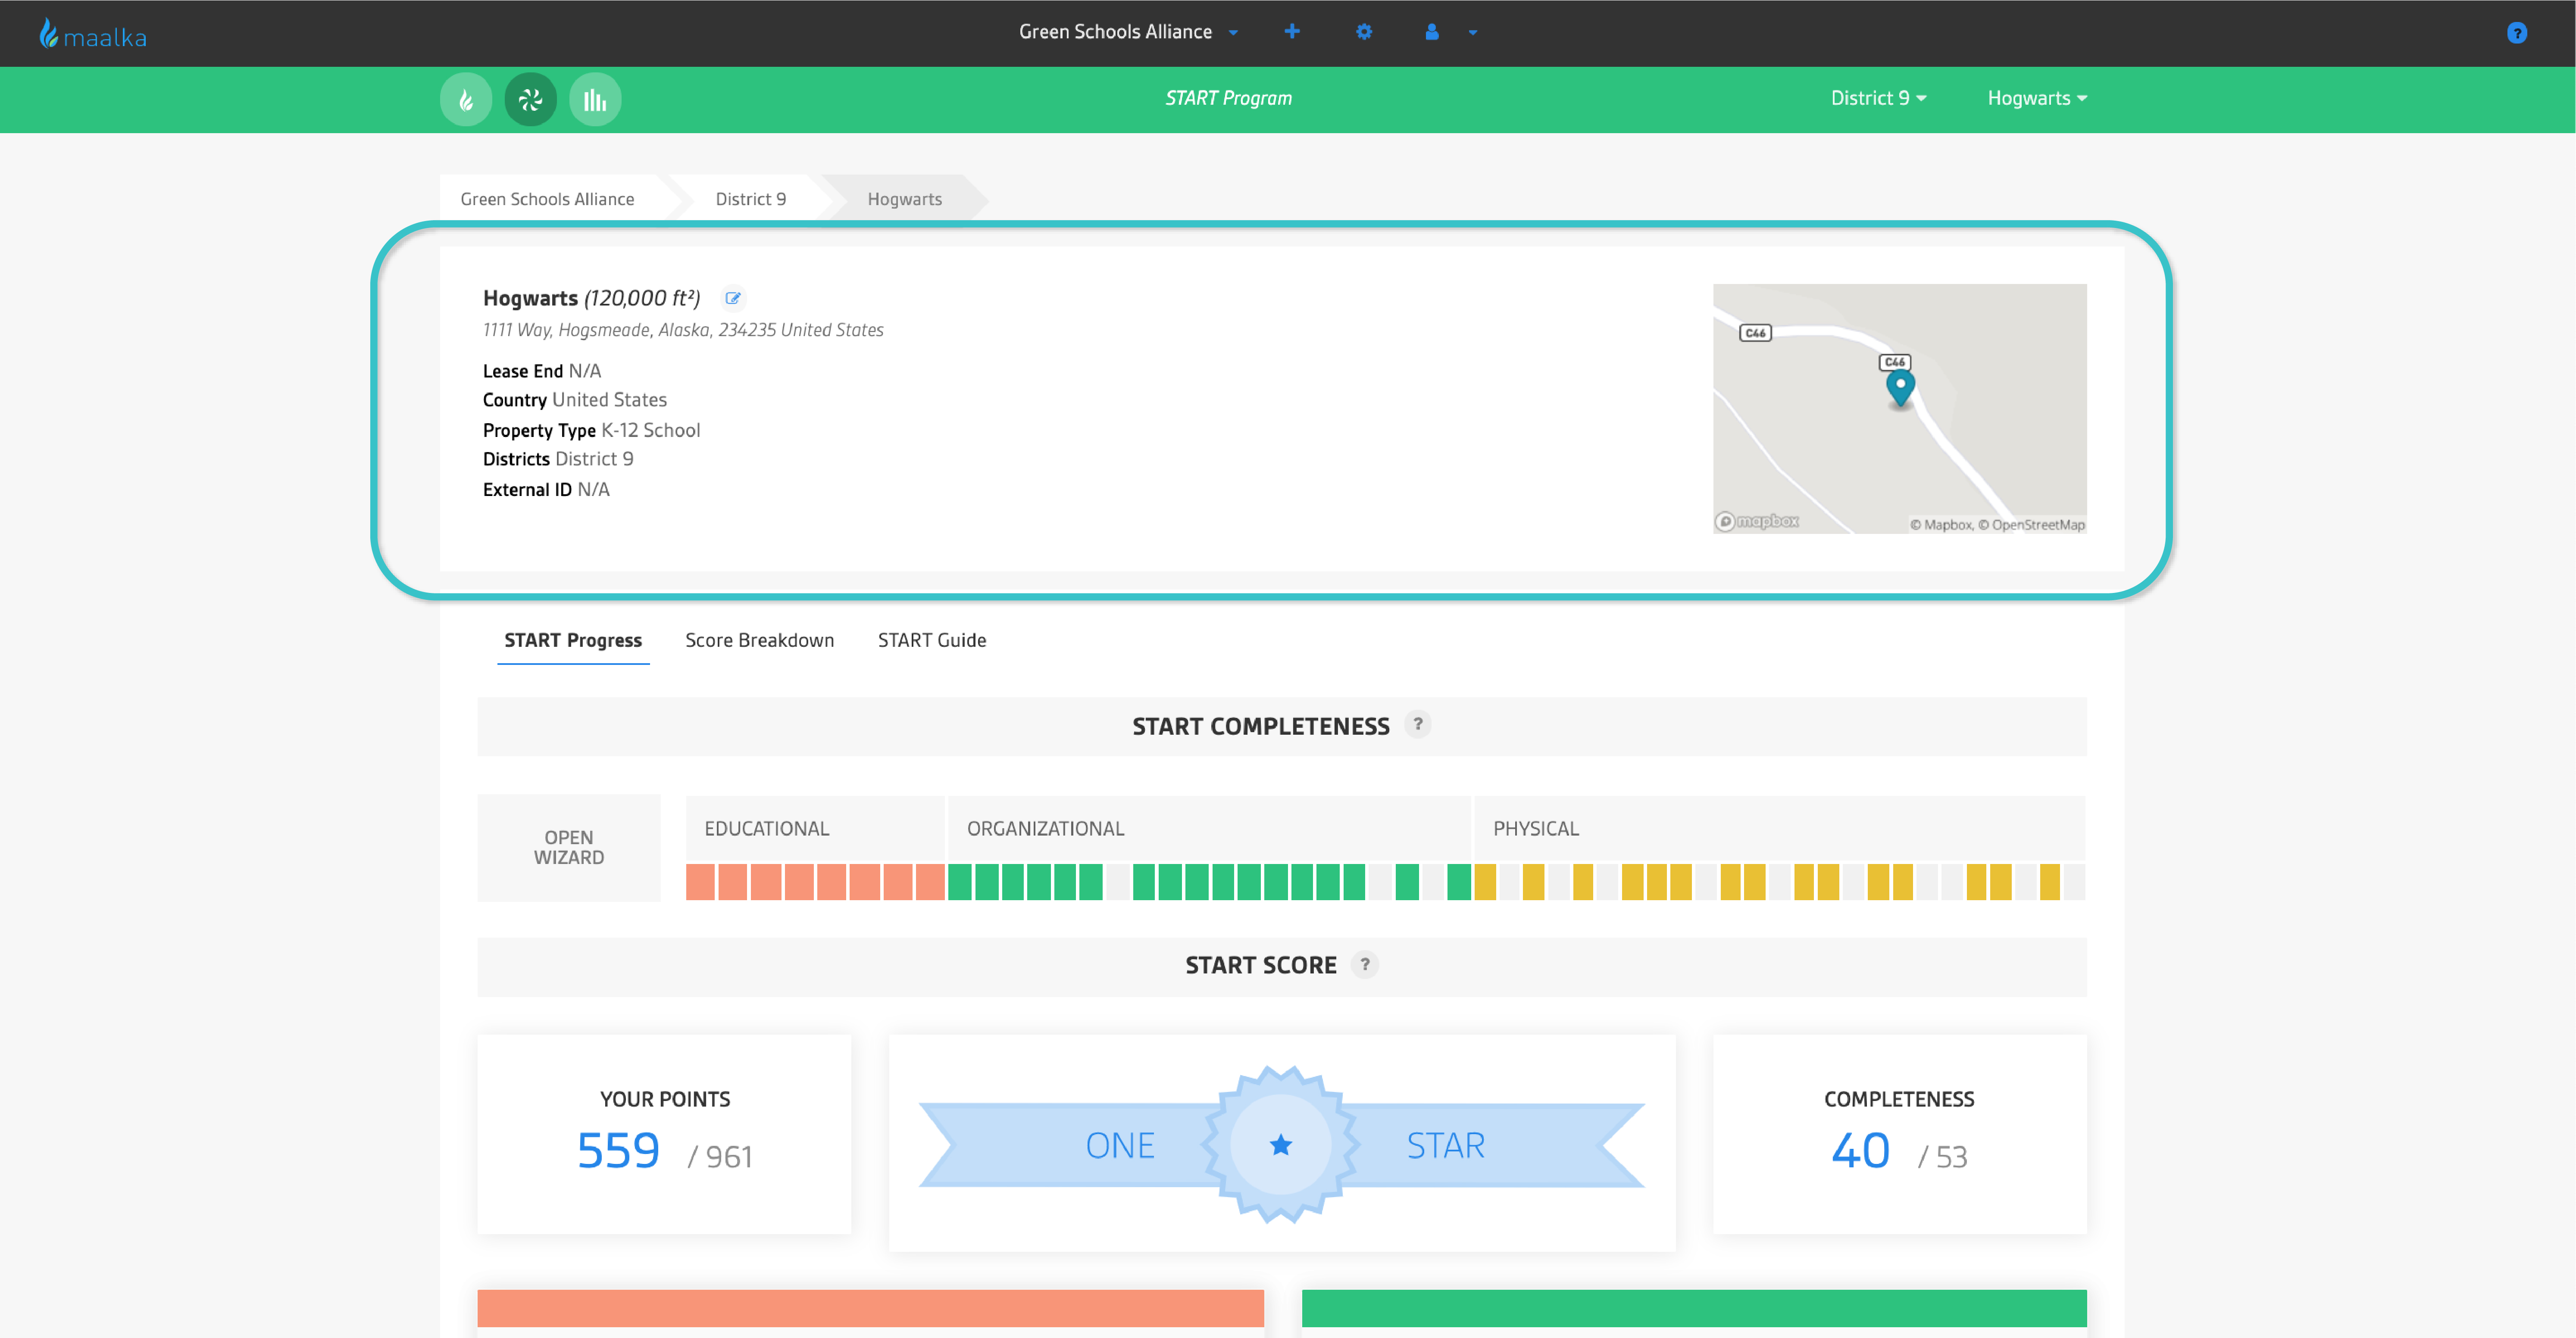Click the first green Organizational progress block
This screenshot has width=2576, height=1338.
(960, 882)
